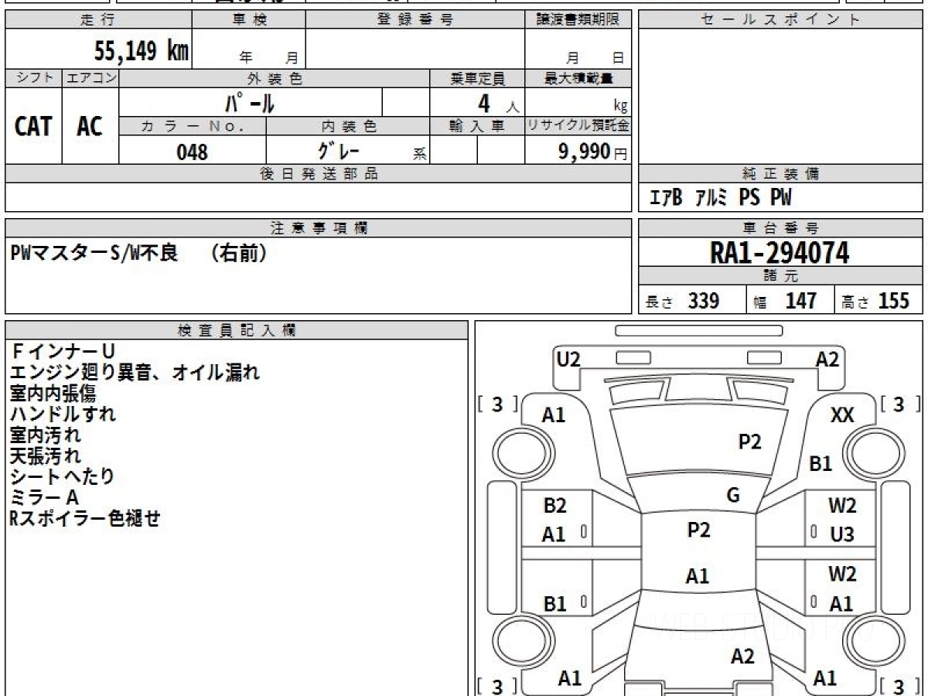
Task: Select the color number 048
Action: pyautogui.click(x=192, y=152)
